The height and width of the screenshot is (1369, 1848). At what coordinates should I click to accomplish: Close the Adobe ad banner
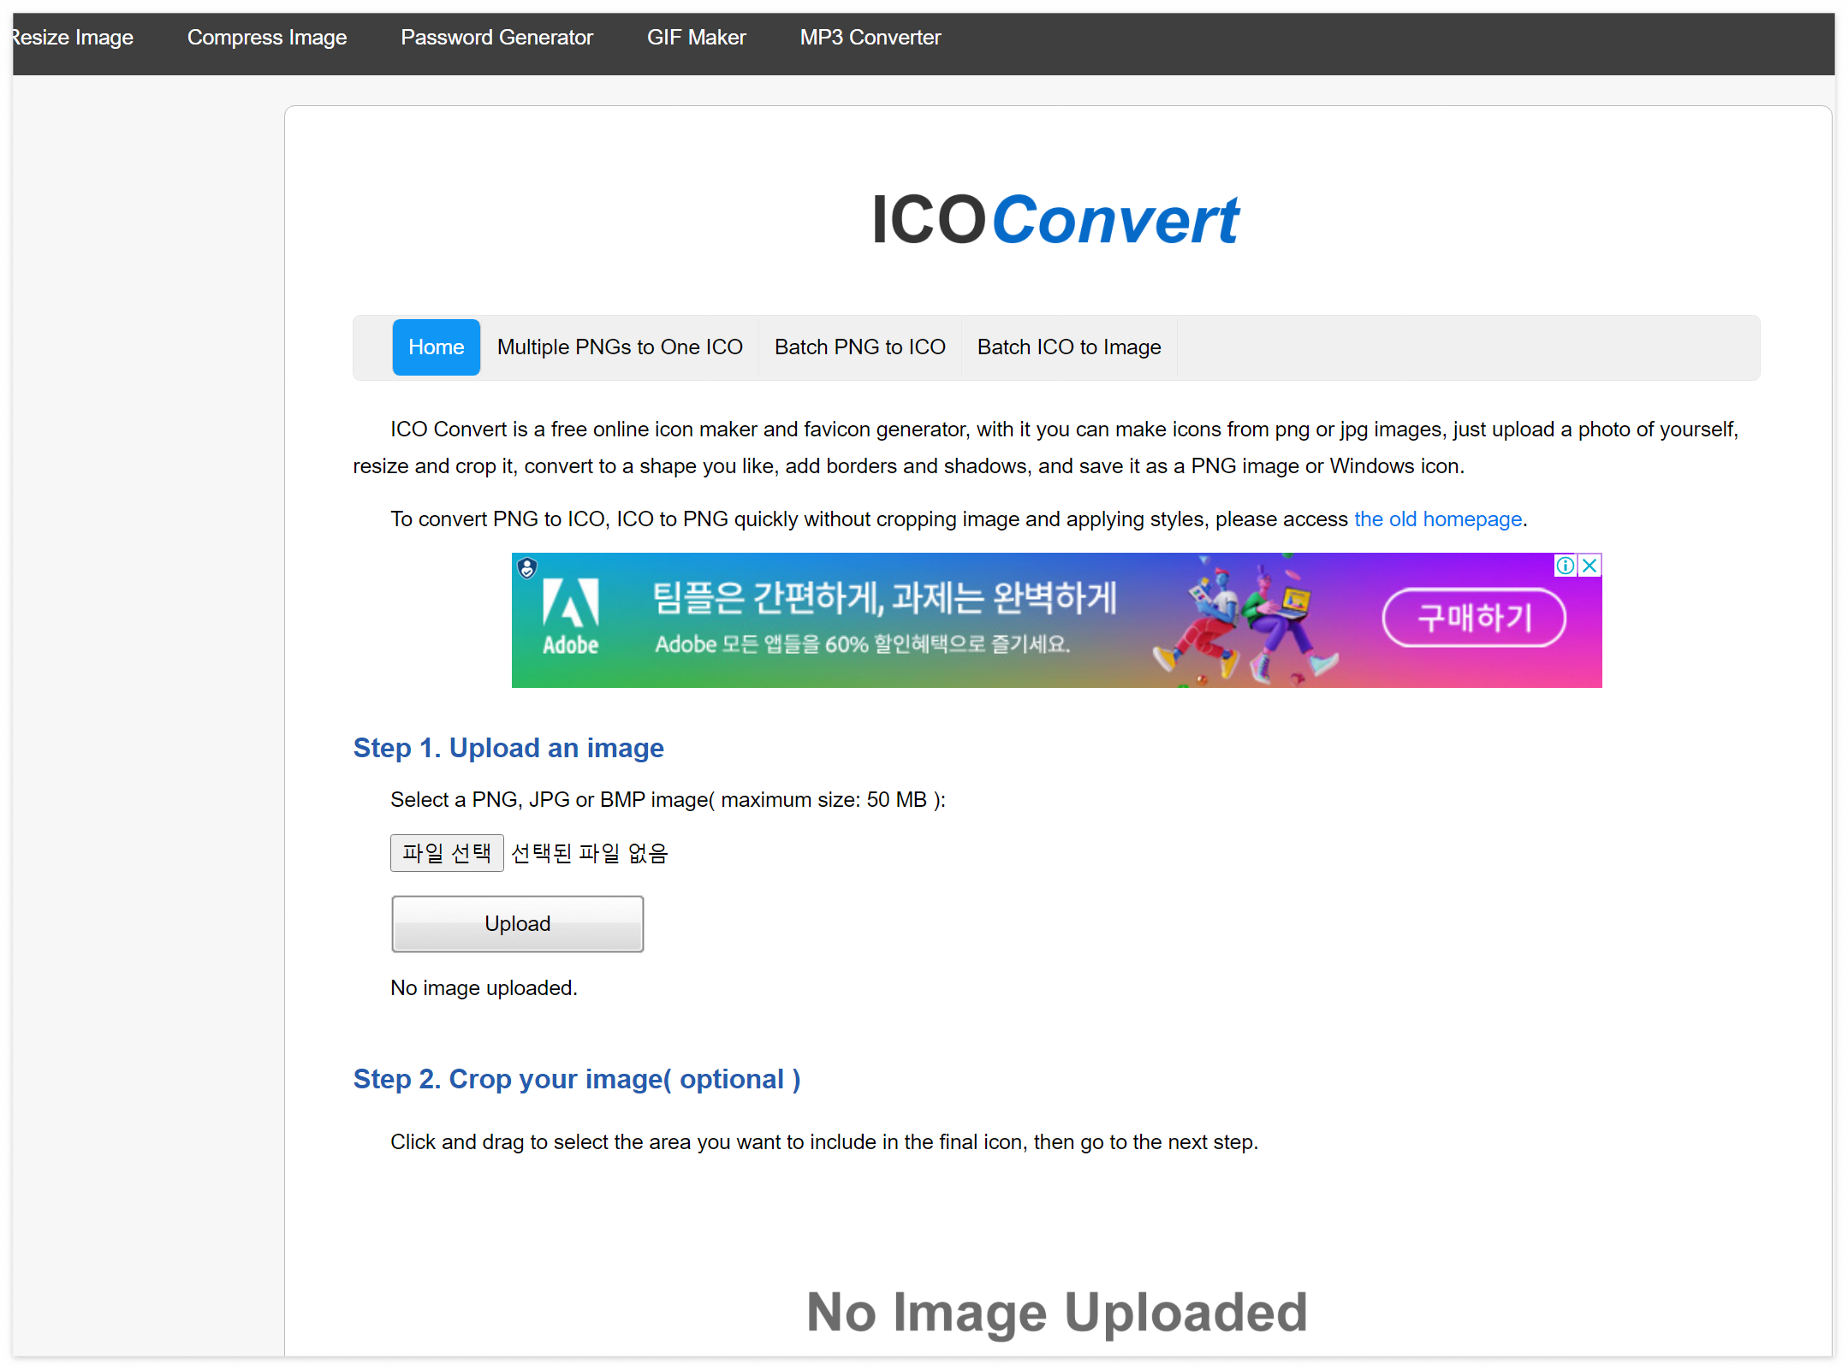coord(1590,566)
